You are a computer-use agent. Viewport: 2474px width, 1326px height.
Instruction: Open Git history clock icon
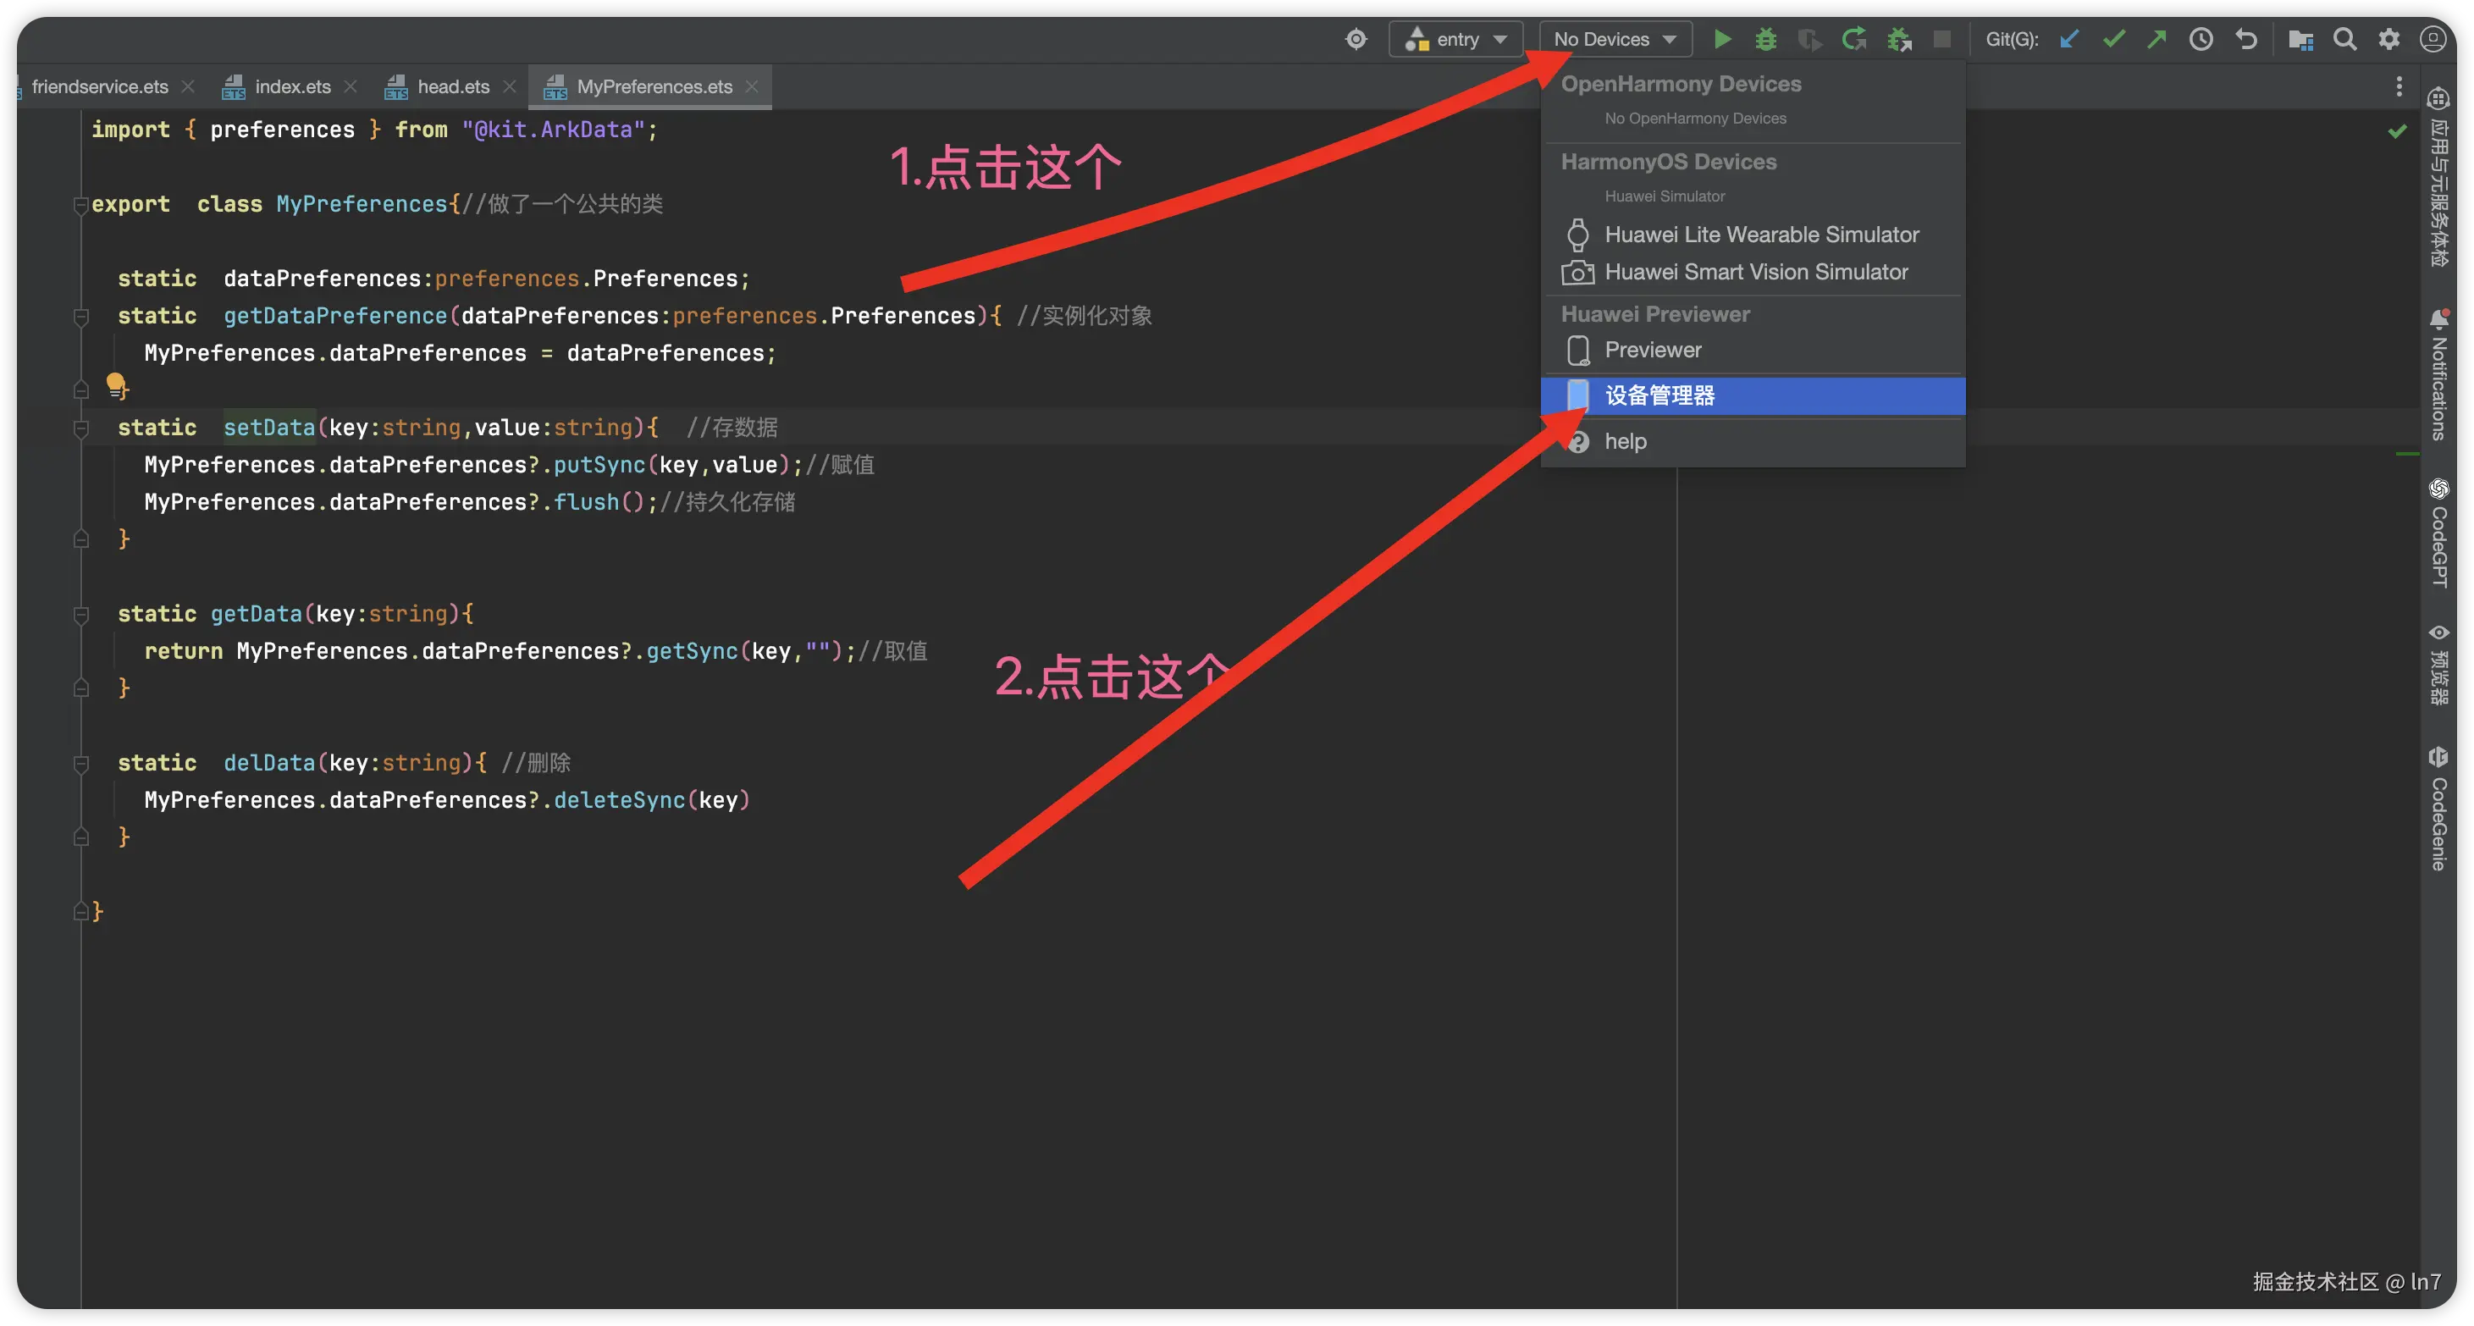(x=2201, y=39)
